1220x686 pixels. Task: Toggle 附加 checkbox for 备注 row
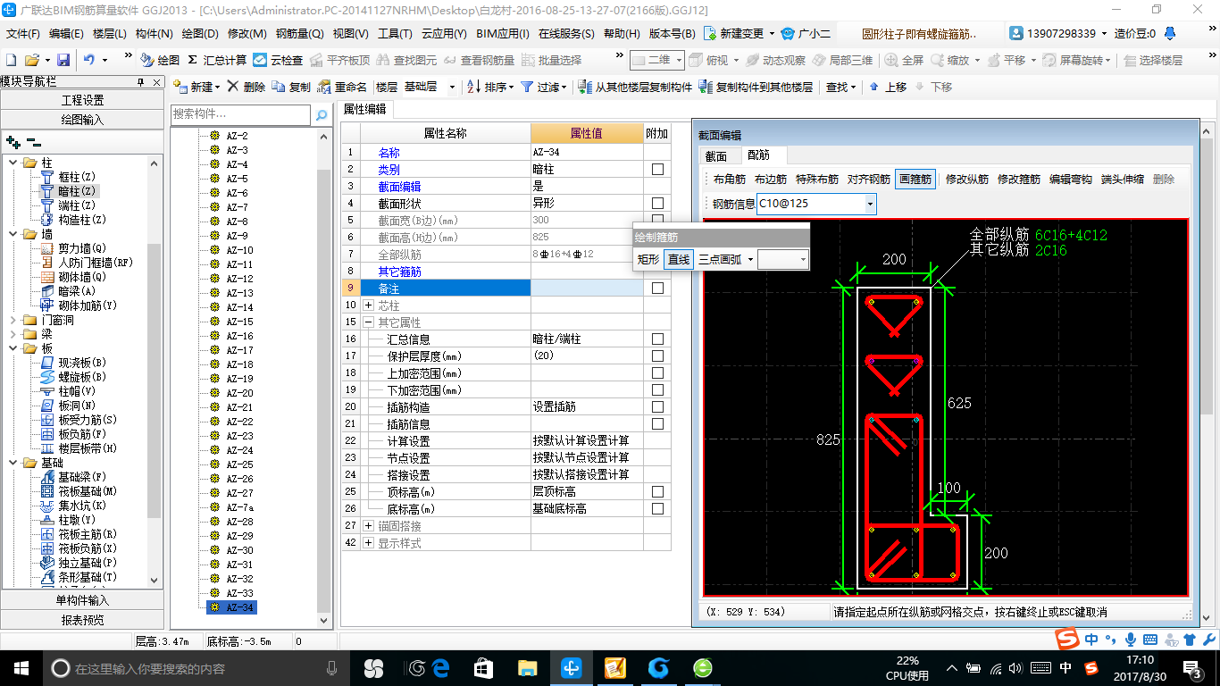tap(657, 288)
